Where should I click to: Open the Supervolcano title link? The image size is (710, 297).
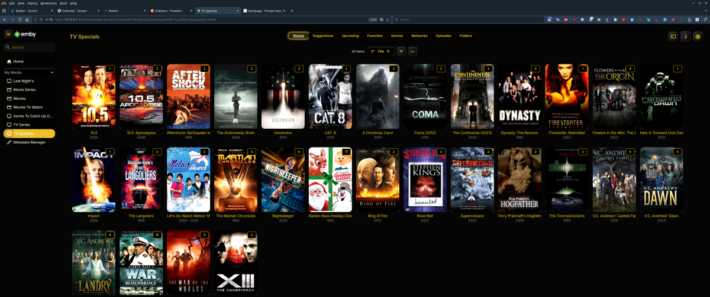pos(472,216)
